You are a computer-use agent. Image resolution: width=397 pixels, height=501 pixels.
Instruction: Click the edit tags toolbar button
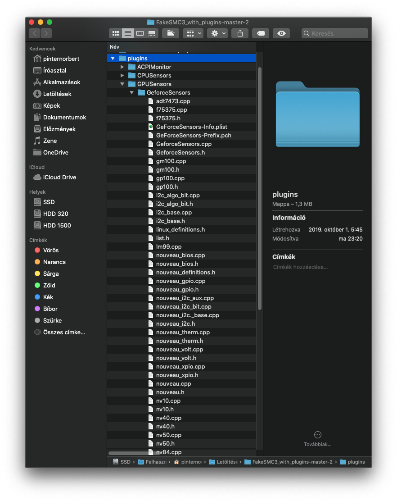pyautogui.click(x=261, y=33)
